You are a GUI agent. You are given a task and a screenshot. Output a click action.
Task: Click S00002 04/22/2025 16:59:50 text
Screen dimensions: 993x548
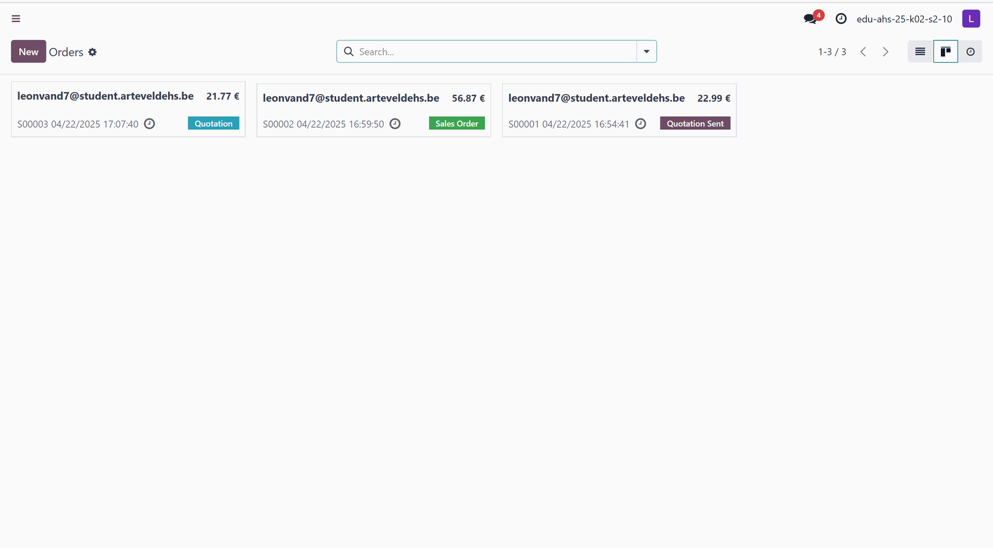(323, 124)
